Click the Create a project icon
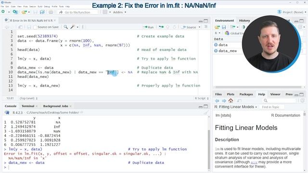The width and height of the screenshot is (308, 173). pos(15,12)
